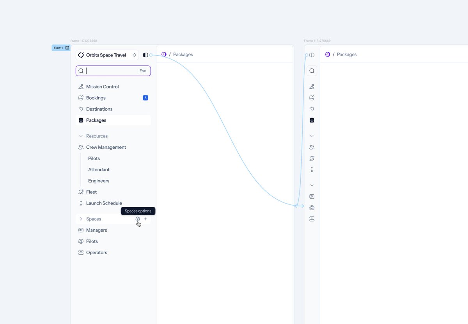Click the breadcrumb home icon in right frame

(x=328, y=55)
